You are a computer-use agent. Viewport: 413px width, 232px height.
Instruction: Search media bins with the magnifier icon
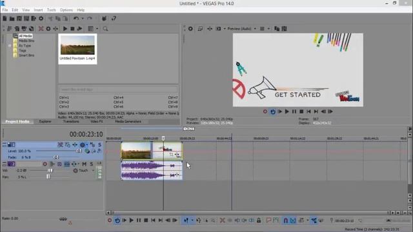(x=105, y=28)
